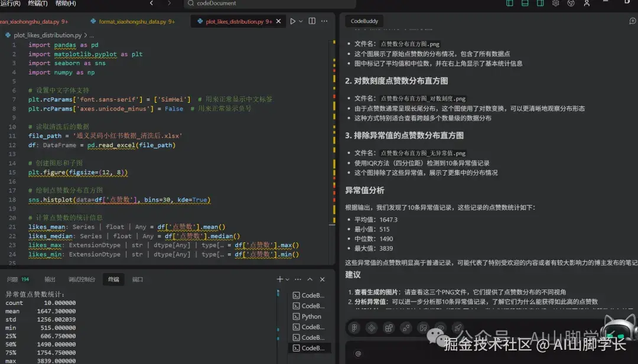Toggle the secondary sidebar visibility
638x364 pixels.
tap(539, 4)
